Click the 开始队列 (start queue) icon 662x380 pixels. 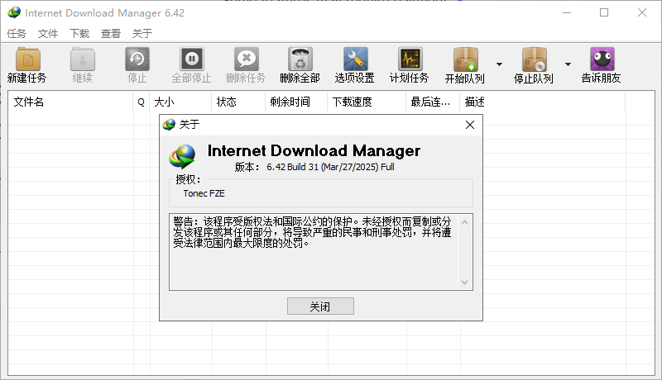pos(465,59)
